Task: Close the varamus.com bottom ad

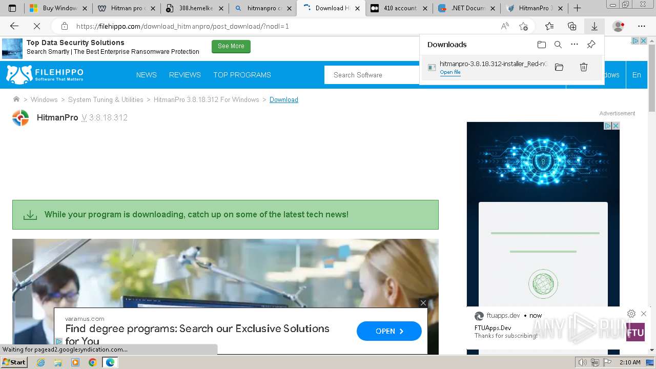Action: point(423,303)
